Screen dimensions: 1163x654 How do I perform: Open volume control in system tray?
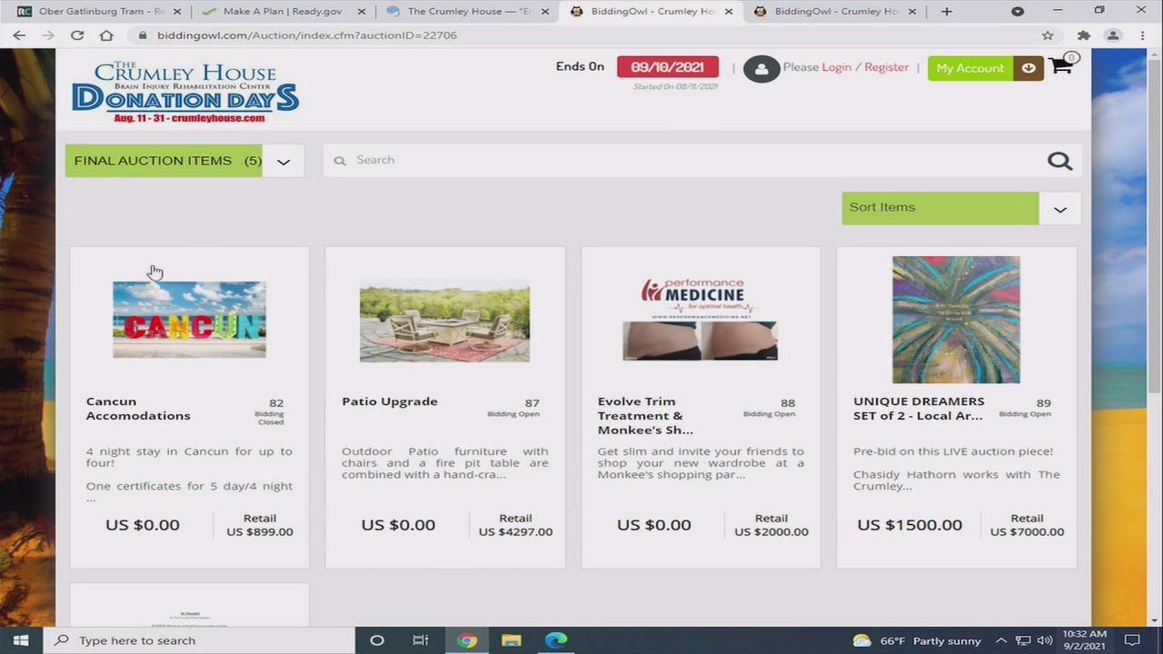(1044, 640)
